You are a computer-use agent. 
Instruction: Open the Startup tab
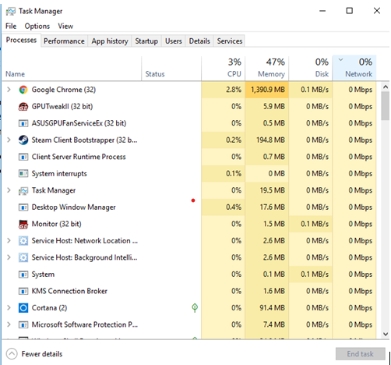(x=146, y=41)
